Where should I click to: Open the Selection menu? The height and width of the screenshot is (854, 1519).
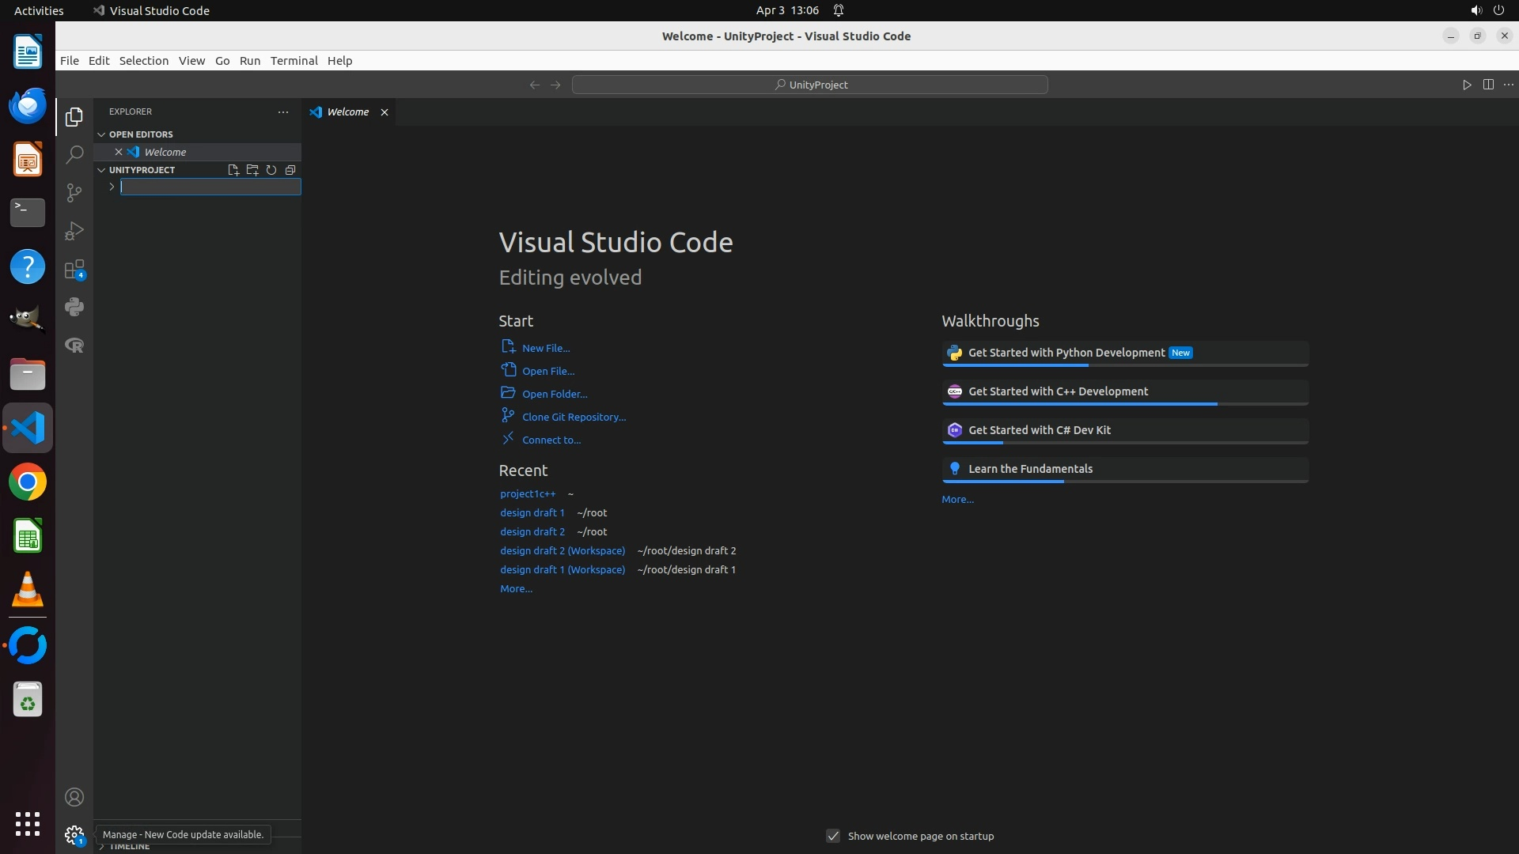click(143, 61)
